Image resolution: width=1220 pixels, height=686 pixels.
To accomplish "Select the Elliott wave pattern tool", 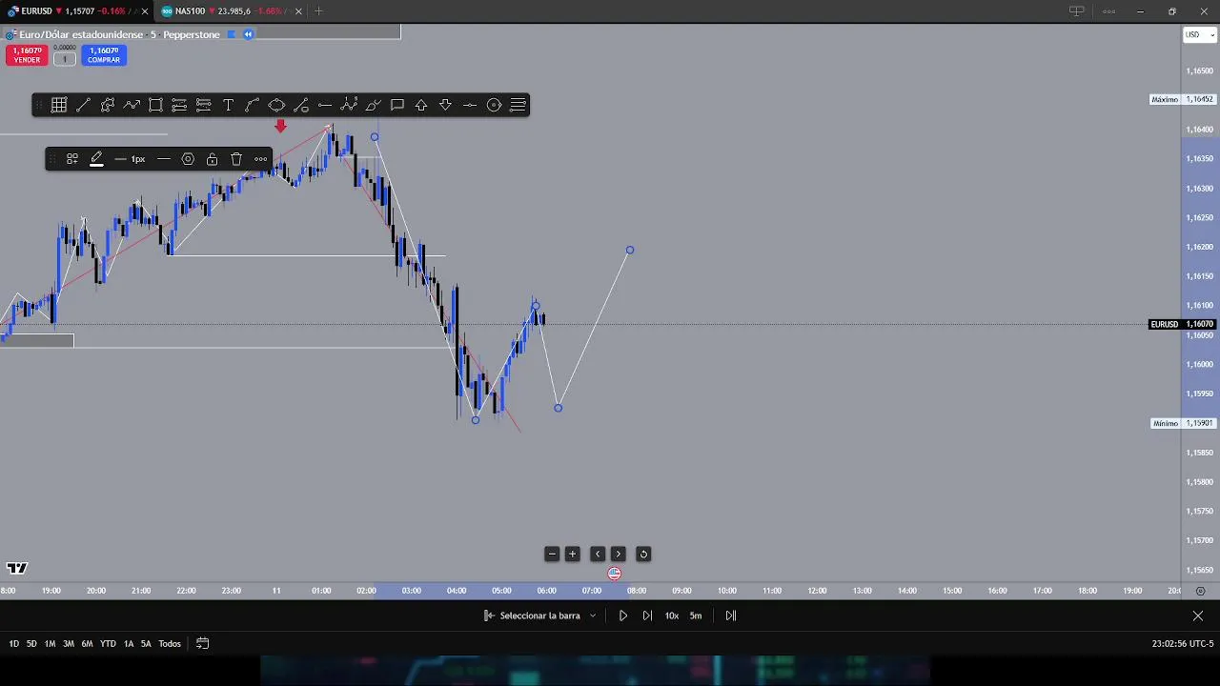I will click(349, 105).
